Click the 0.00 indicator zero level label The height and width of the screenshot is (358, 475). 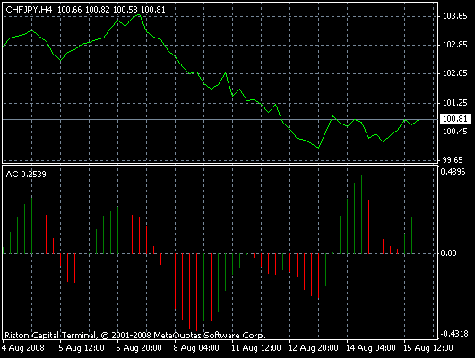pos(448,253)
